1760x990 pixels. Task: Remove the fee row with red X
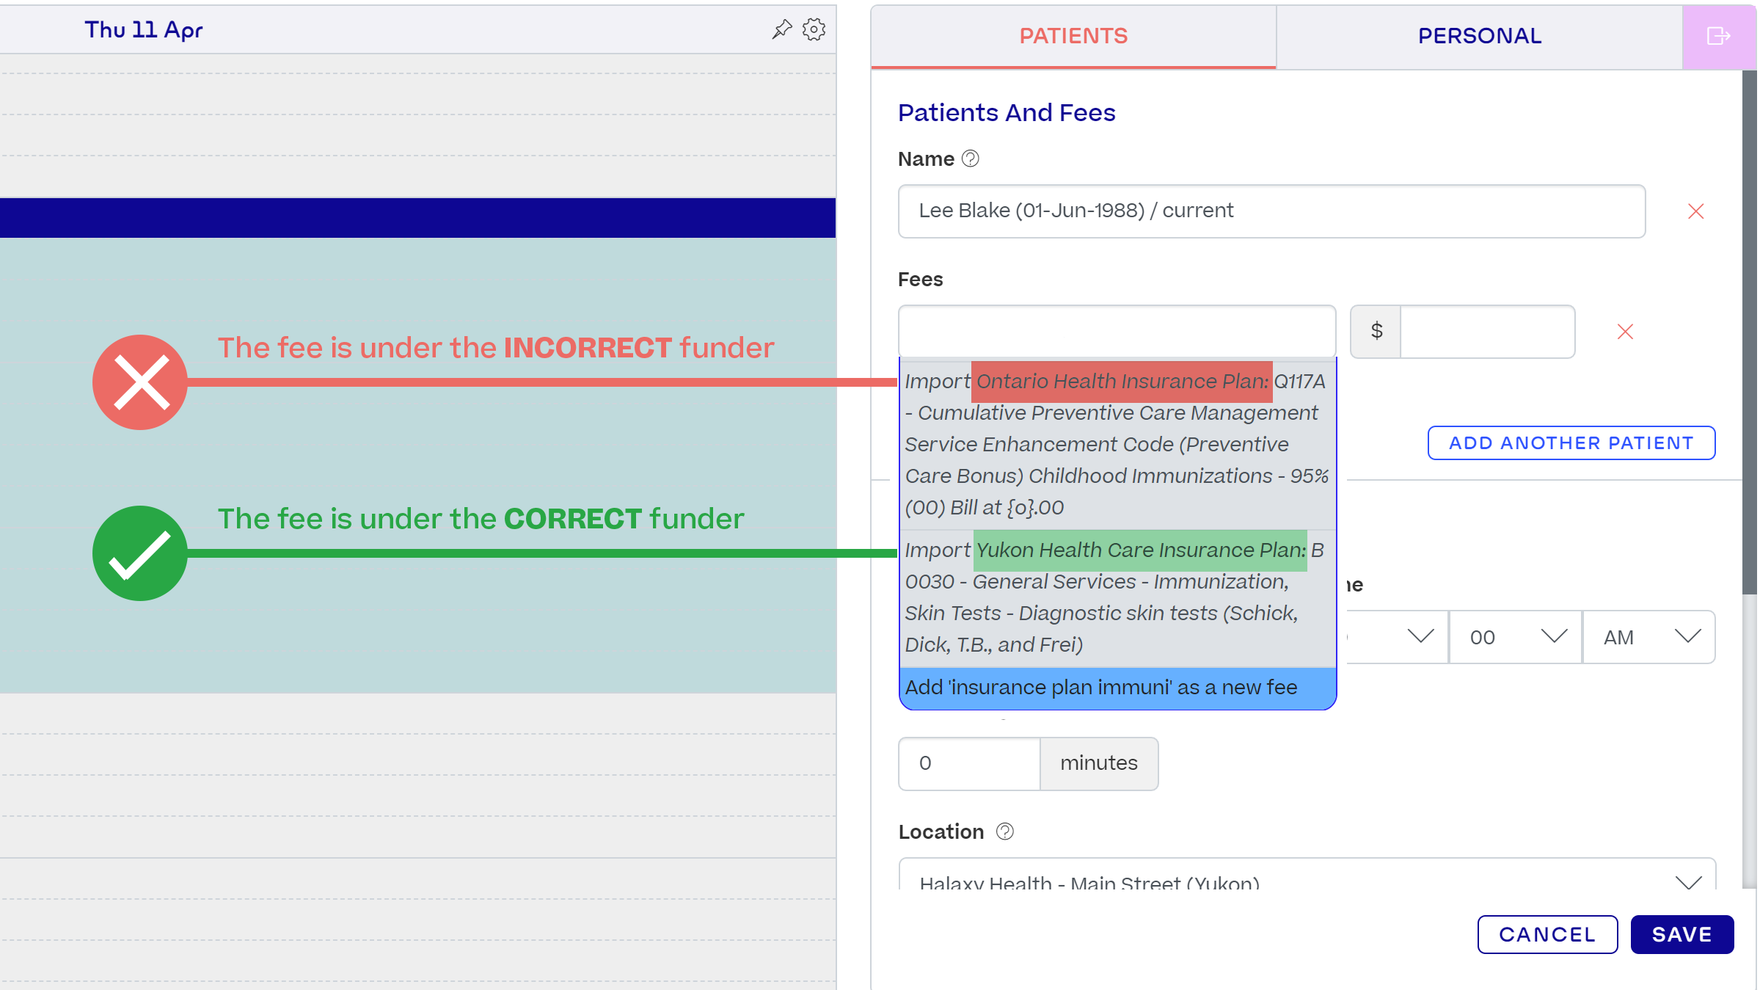click(x=1625, y=332)
